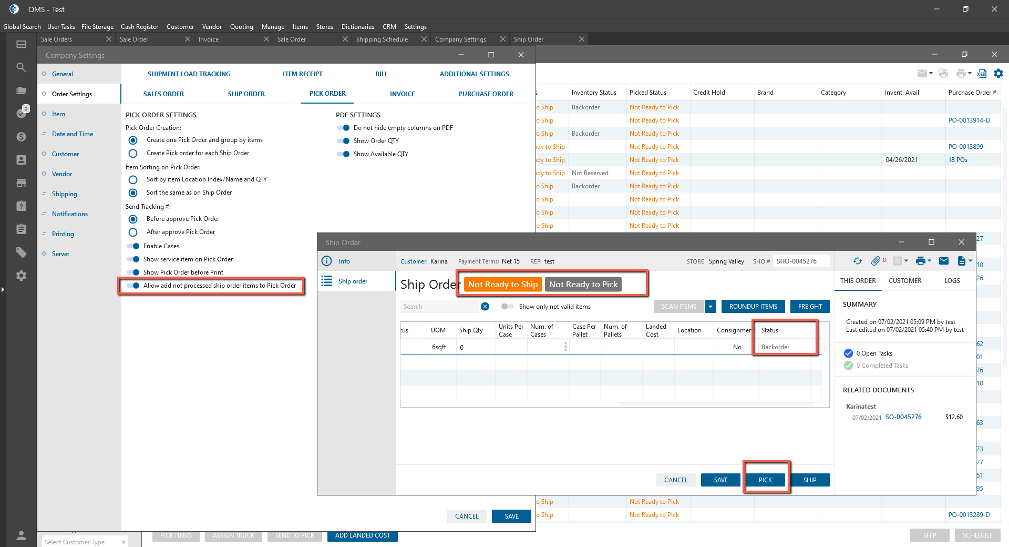Export list with the Excel icon
1009x547 pixels.
coord(982,74)
